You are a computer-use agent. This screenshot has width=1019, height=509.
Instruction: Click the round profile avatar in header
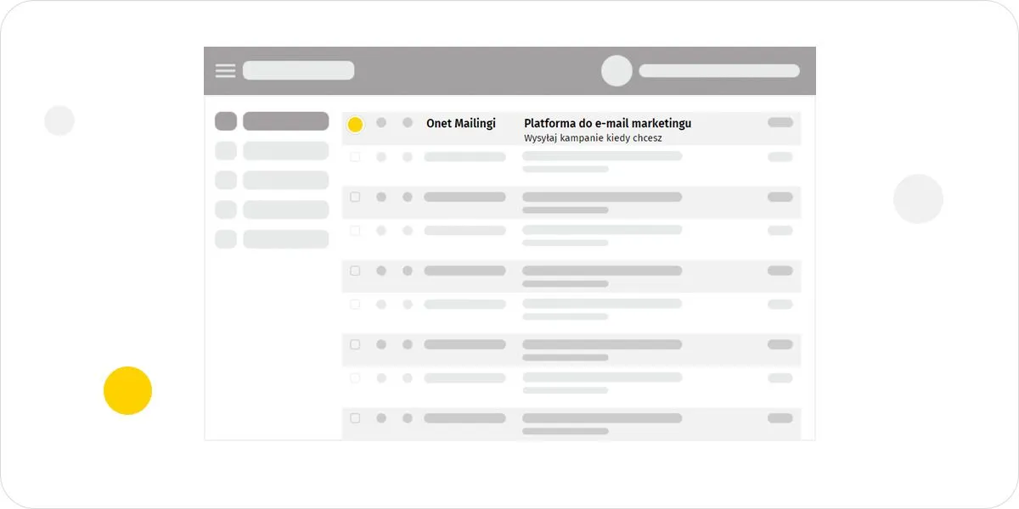pos(616,70)
